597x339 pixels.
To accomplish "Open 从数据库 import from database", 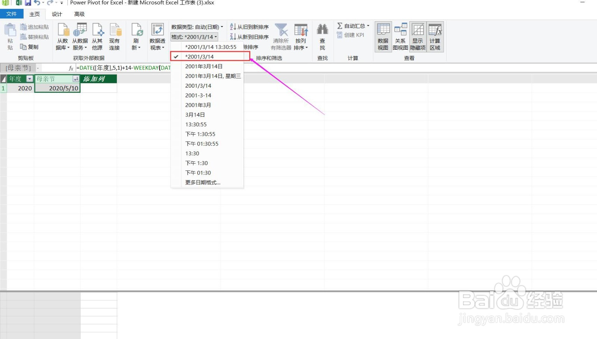I will click(x=63, y=37).
